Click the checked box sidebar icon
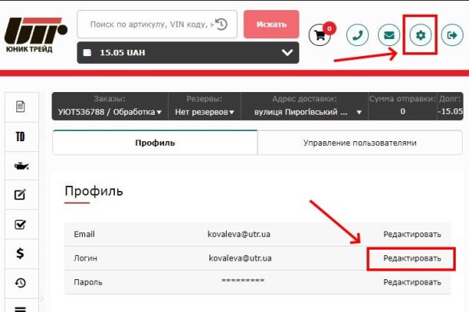Image resolution: width=469 pixels, height=312 pixels. (x=21, y=224)
